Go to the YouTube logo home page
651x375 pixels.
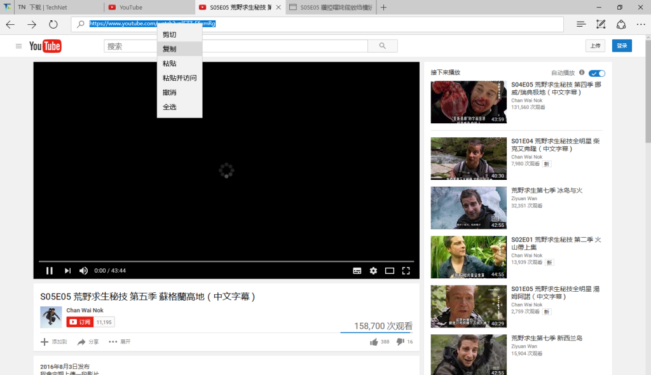pyautogui.click(x=45, y=46)
